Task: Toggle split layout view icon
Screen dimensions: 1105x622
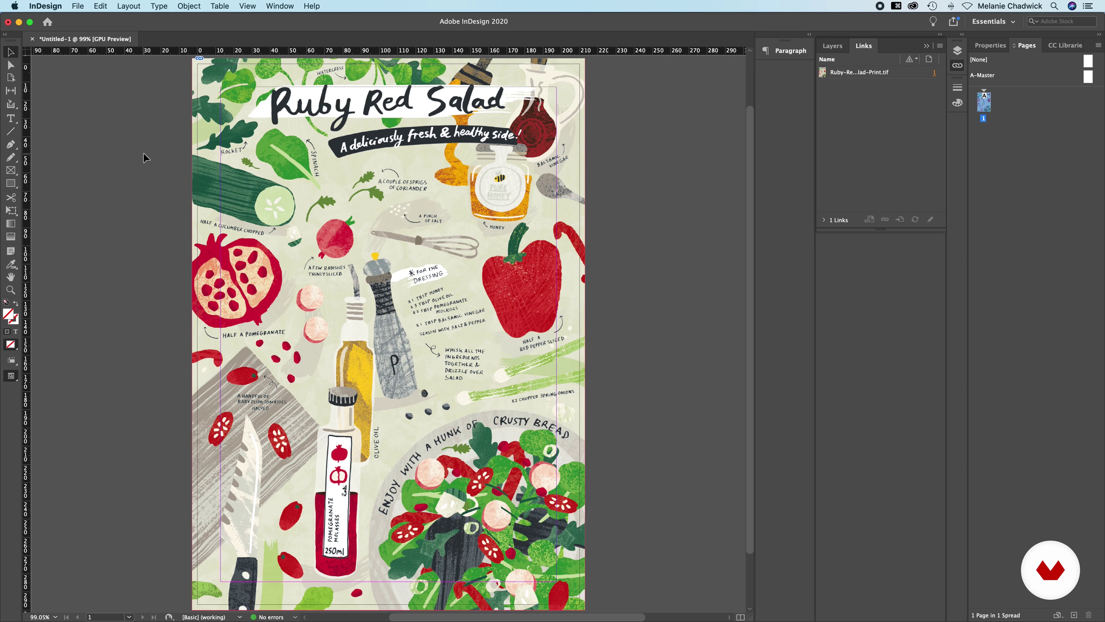Action: pyautogui.click(x=740, y=617)
